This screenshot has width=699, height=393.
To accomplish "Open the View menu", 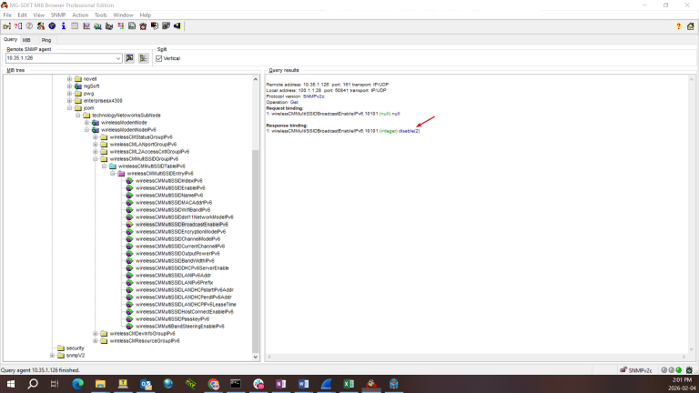I will tap(39, 15).
